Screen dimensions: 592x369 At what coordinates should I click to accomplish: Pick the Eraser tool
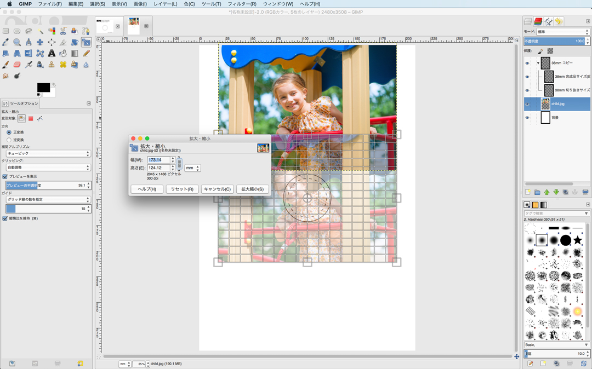coord(17,65)
